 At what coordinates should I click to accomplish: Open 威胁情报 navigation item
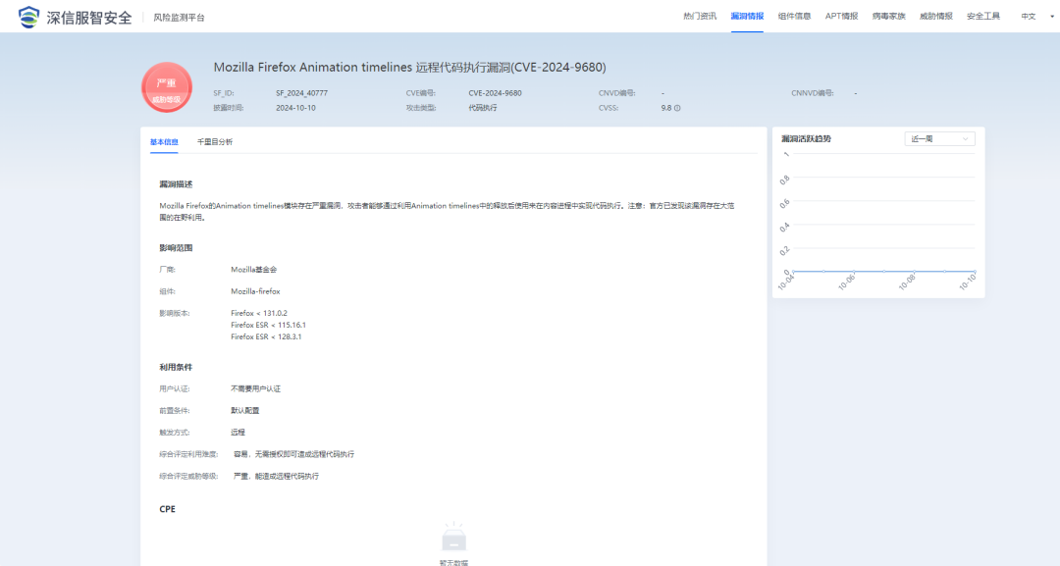[935, 17]
